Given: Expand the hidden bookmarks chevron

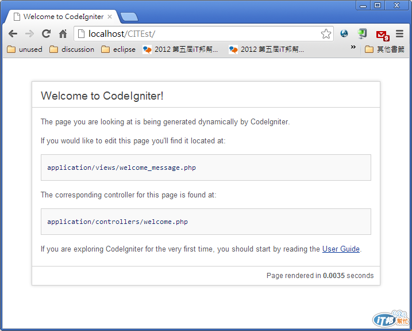Looking at the screenshot, I should click(353, 48).
